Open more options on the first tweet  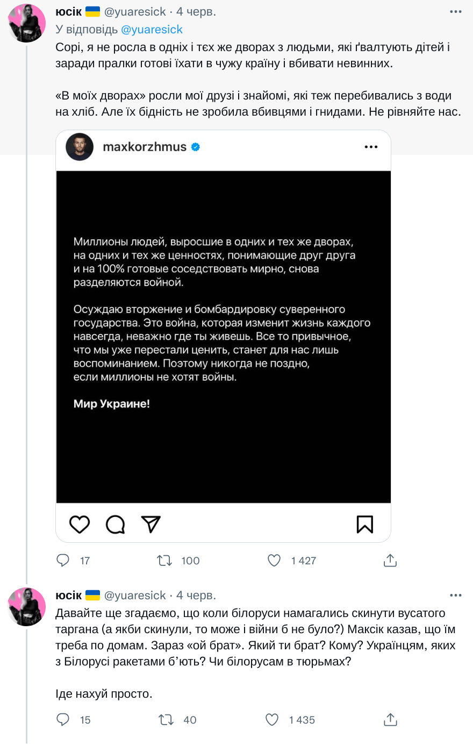pyautogui.click(x=456, y=12)
